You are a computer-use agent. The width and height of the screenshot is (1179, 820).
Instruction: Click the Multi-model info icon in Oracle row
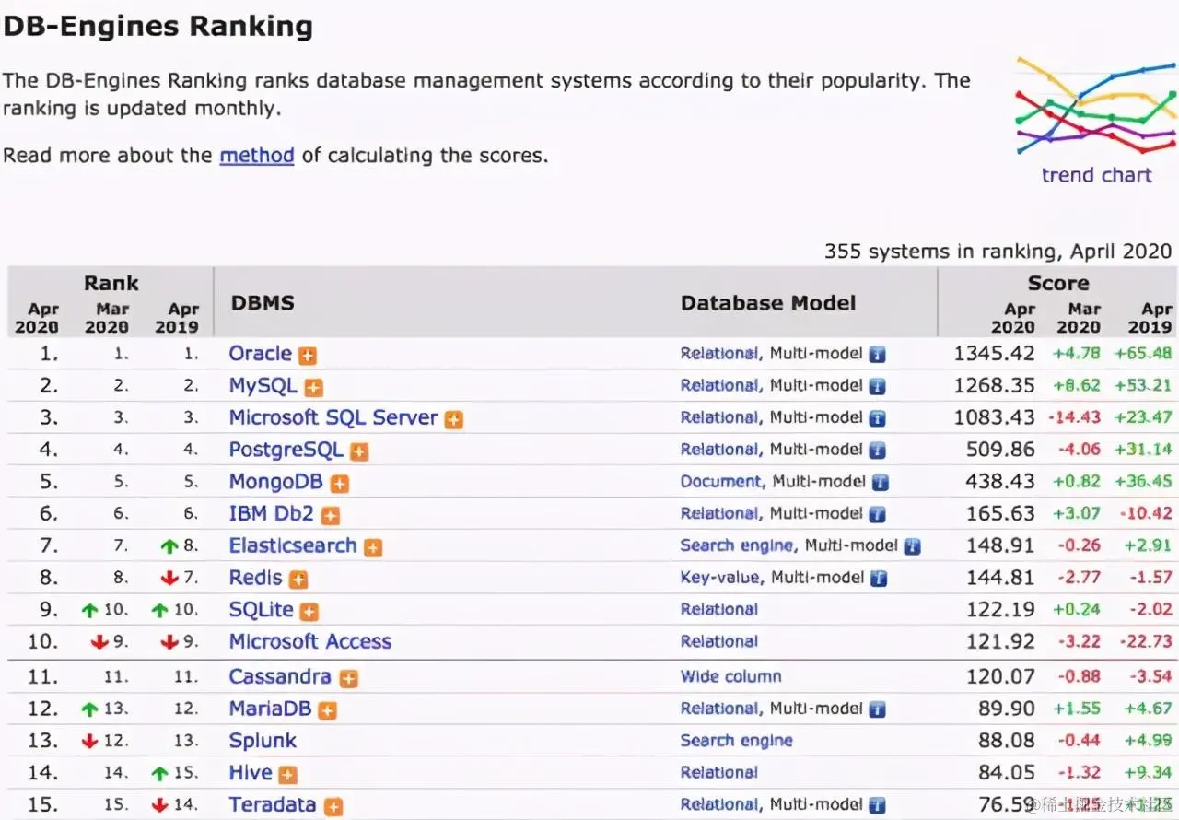tap(878, 355)
